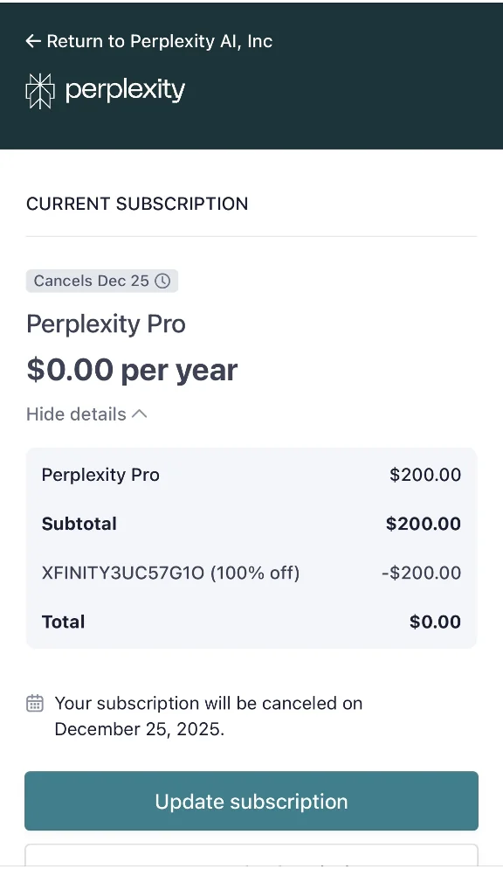Screen dimensions: 503x869
Task: Click the $0.00 per year price
Action: pos(132,369)
